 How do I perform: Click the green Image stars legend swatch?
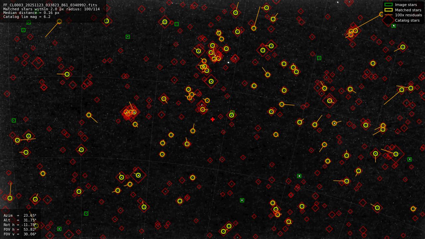tap(388, 5)
